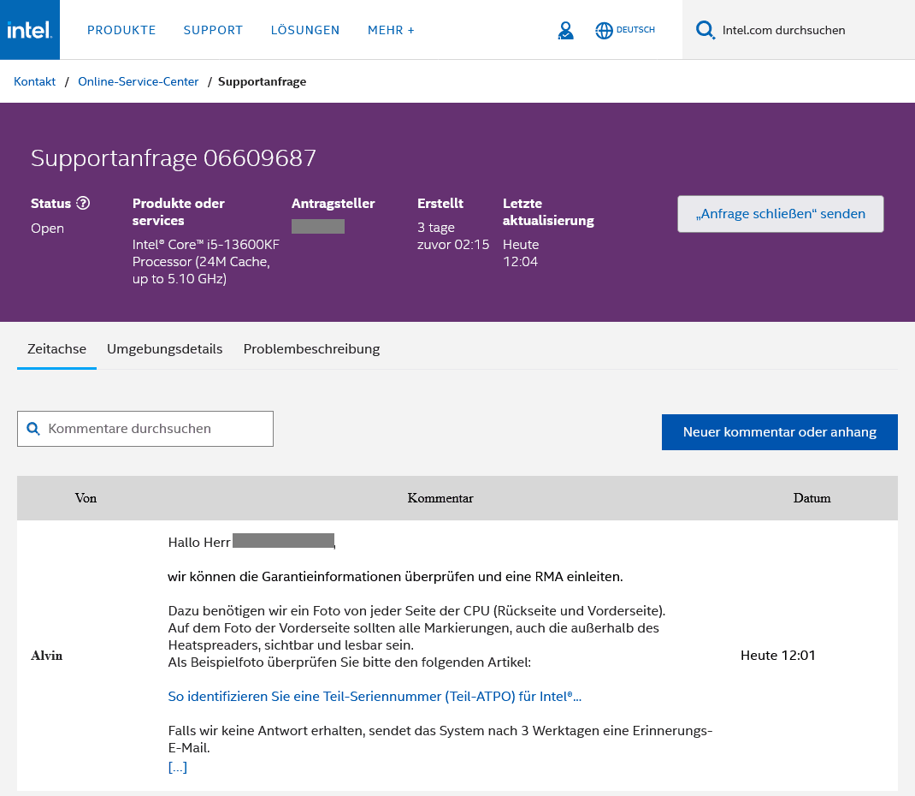Expand the MEHR + menu
The height and width of the screenshot is (796, 915).
tap(391, 30)
